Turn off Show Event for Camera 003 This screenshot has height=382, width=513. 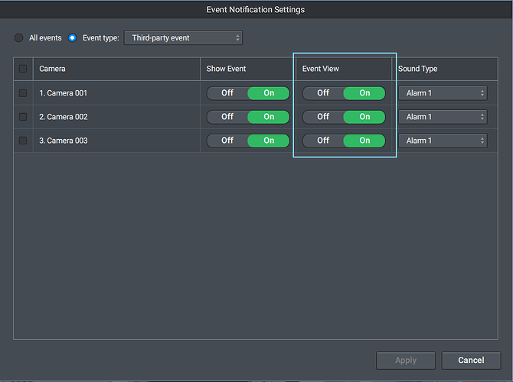pos(227,141)
